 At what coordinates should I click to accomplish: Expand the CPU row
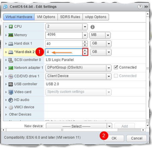point(6,27)
